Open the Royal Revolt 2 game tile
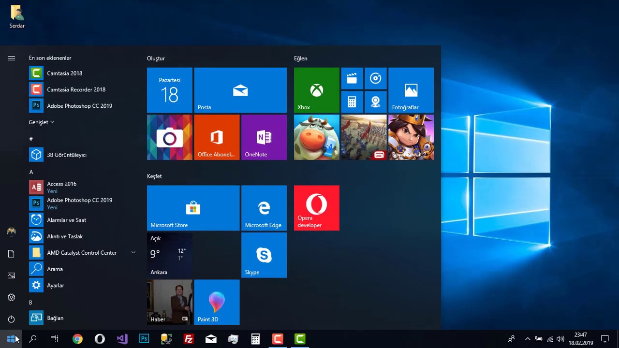This screenshot has height=348, width=619. tap(411, 137)
